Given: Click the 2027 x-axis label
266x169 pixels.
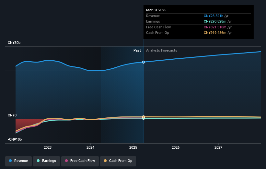Looking at the screenshot, I should 218,147.
